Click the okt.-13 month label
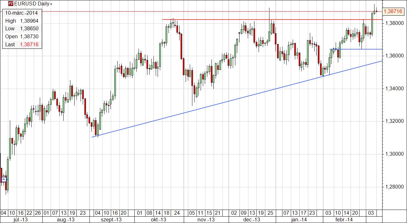Viewport: 407px width, 223px height. point(159,220)
